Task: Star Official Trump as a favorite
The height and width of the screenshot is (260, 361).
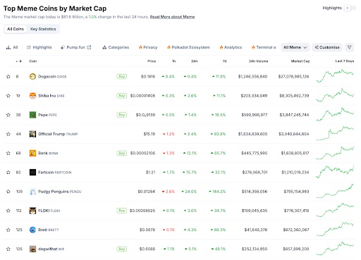Action: point(8,134)
